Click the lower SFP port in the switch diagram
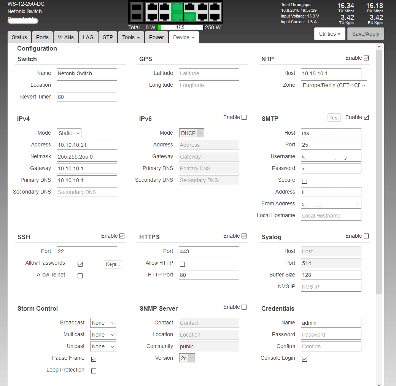Screen dimensions: 396x386 [136, 17]
